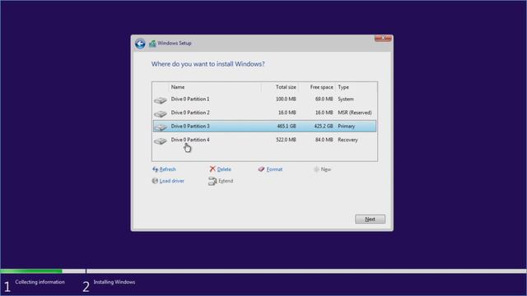The width and height of the screenshot is (527, 296).
Task: Click the Extend link text
Action: tap(226, 181)
